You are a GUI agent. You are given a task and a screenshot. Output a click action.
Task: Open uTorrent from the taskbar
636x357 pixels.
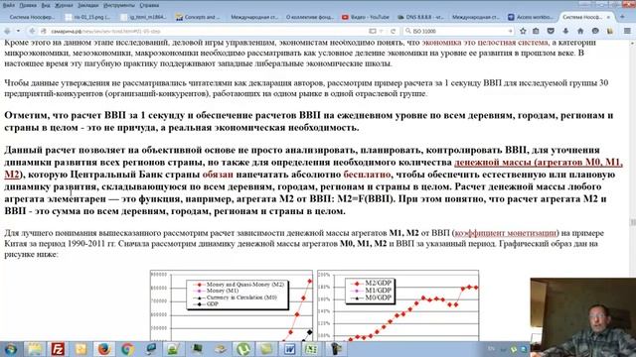pyautogui.click(x=242, y=349)
